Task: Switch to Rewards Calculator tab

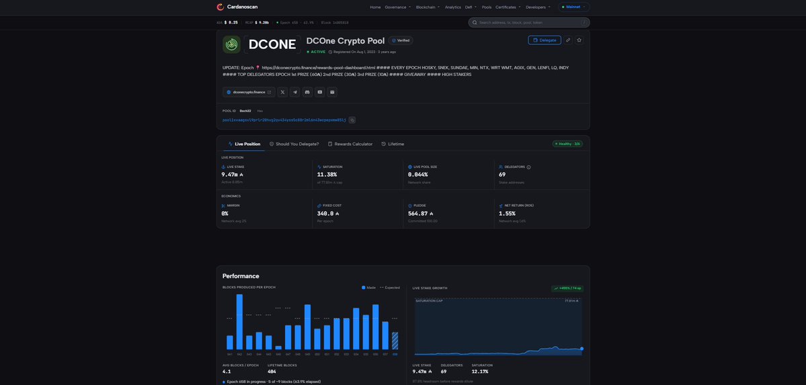Action: tap(350, 144)
